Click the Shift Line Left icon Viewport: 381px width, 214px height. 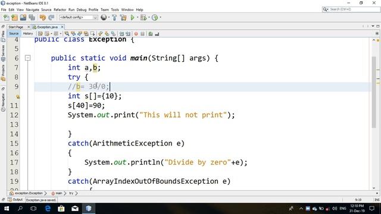121,34
